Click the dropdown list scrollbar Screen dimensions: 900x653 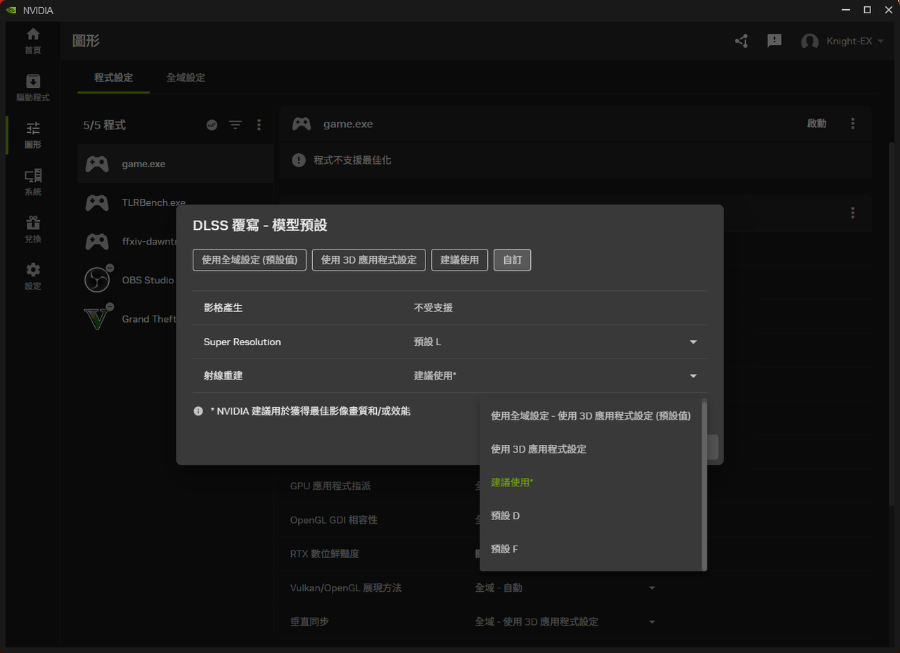705,485
